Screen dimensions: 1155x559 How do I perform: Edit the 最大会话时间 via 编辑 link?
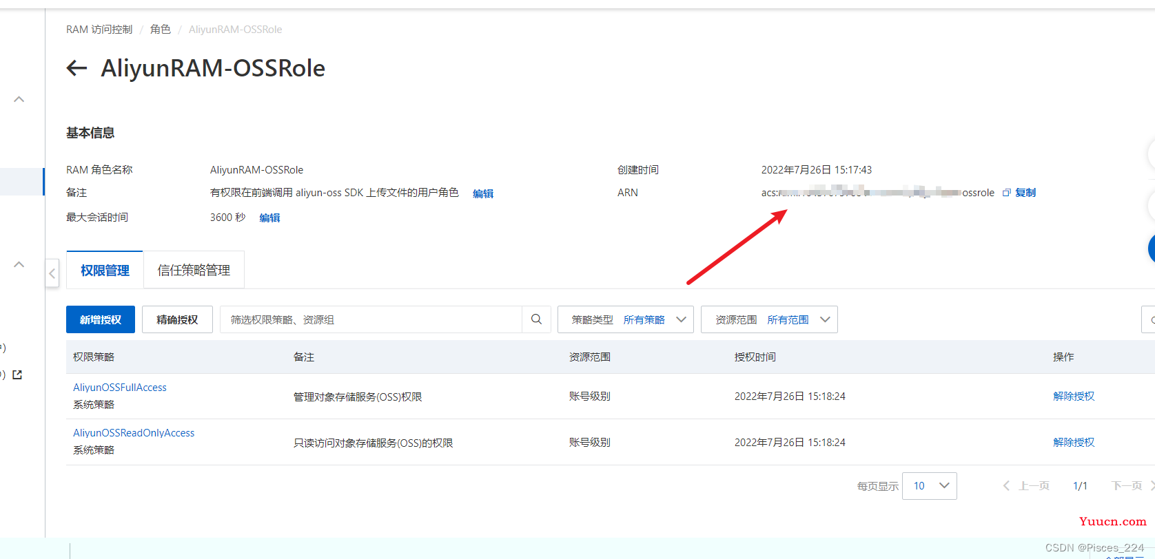tap(269, 218)
